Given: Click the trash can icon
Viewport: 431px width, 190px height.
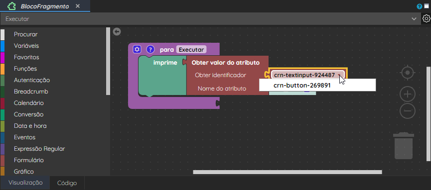Looking at the screenshot, I should (x=404, y=146).
